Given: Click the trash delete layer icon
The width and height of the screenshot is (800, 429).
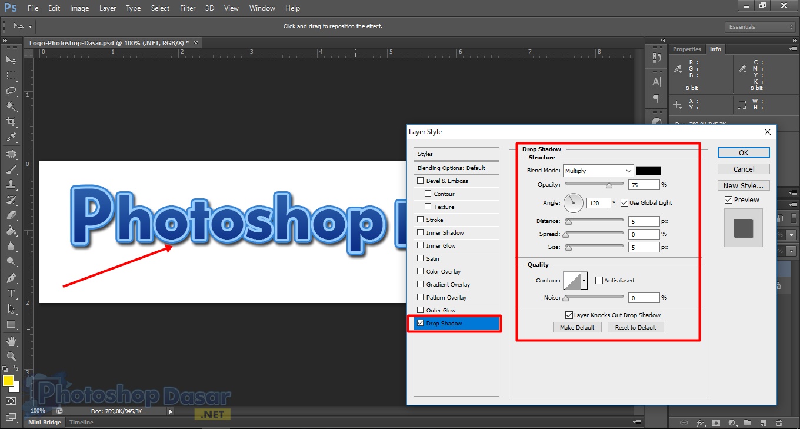Looking at the screenshot, I should (x=779, y=423).
